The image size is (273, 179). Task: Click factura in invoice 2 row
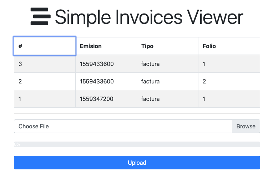(167, 81)
